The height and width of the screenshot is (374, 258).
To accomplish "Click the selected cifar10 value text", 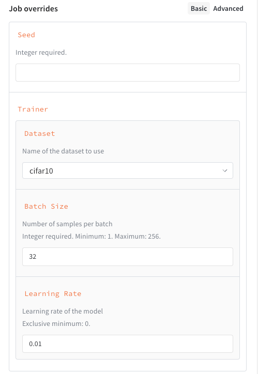I will 41,171.
